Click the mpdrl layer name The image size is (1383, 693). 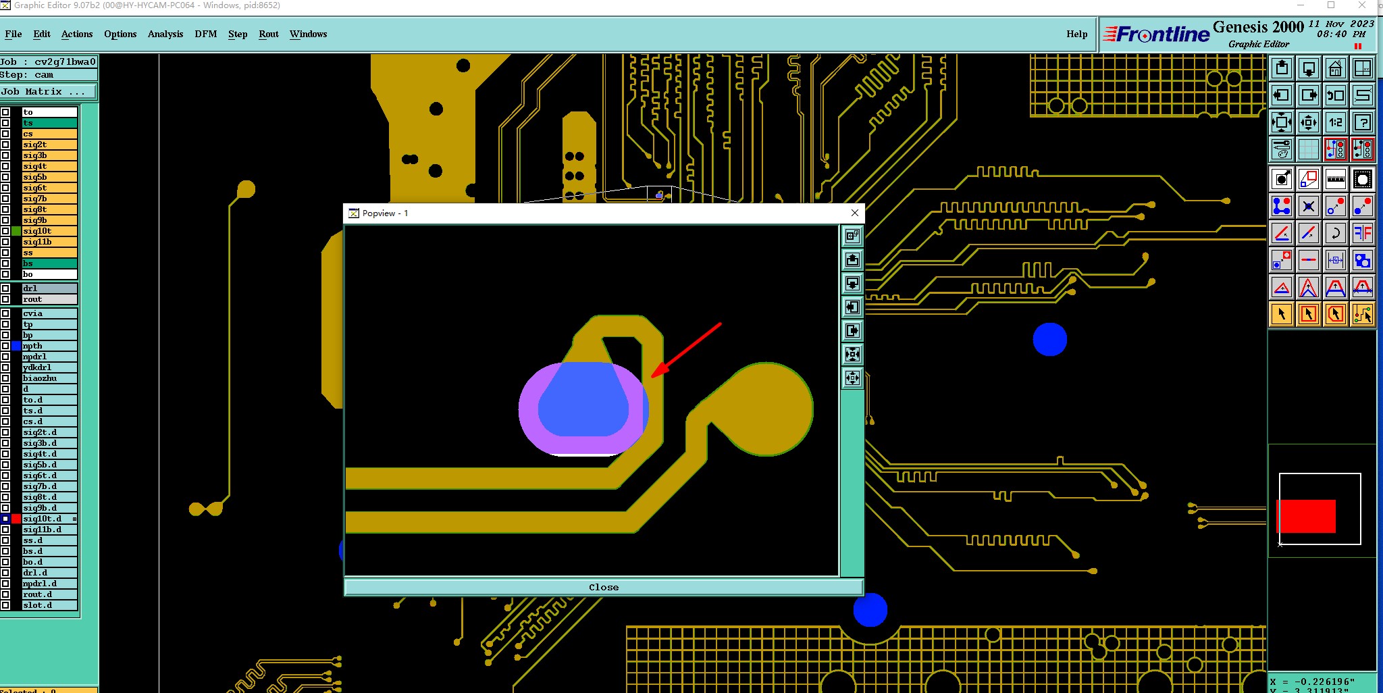point(50,357)
